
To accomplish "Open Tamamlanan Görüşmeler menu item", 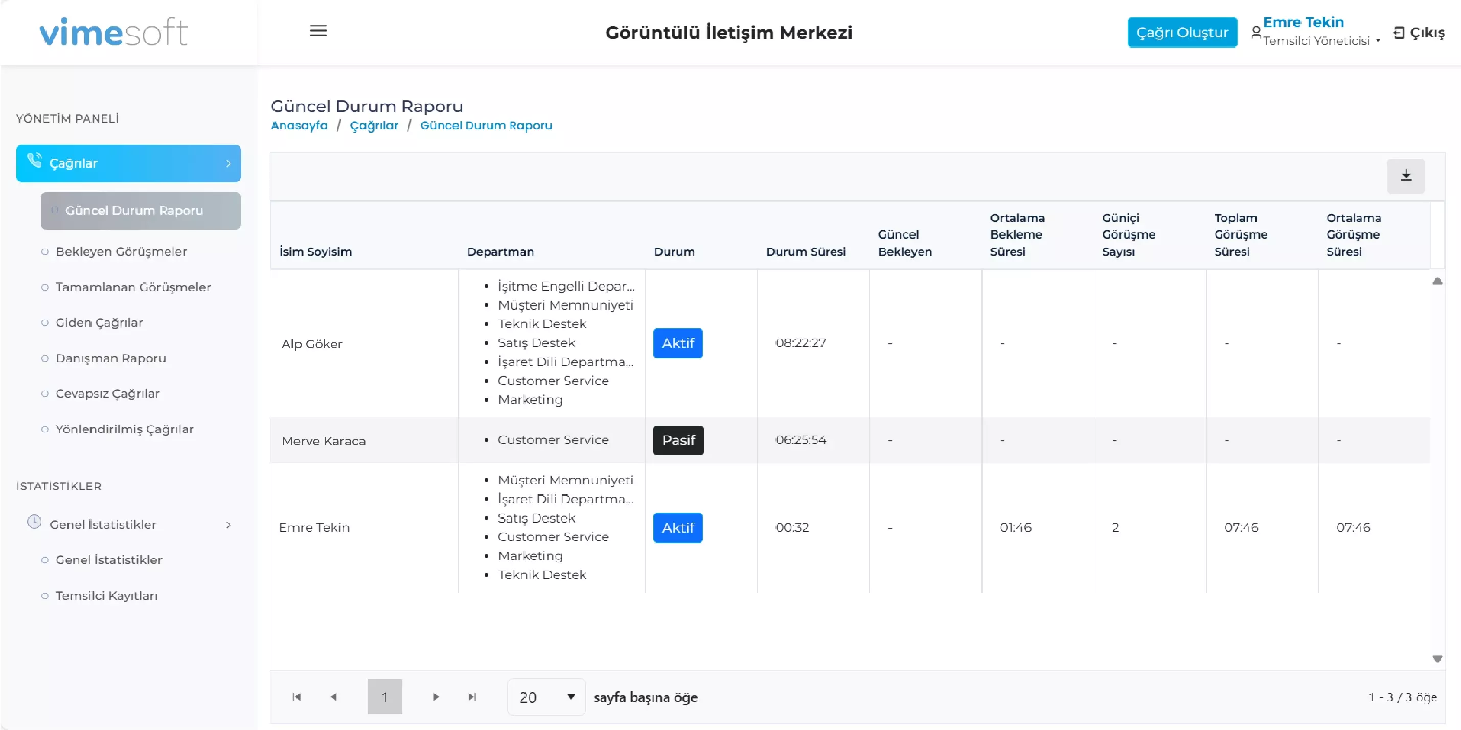I will click(x=133, y=288).
